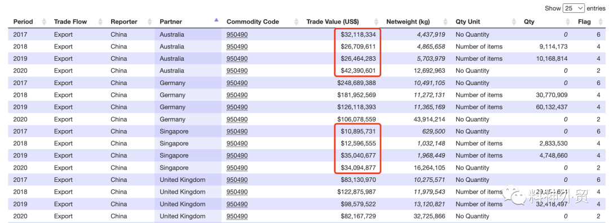This screenshot has width=609, height=223.
Task: Open 950490 link in 2019 United Kingdom row
Action: [x=237, y=204]
